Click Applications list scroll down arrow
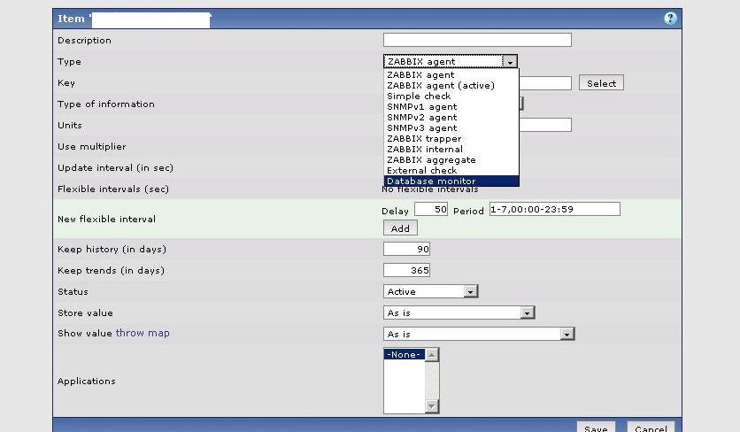This screenshot has height=432, width=740. 432,406
